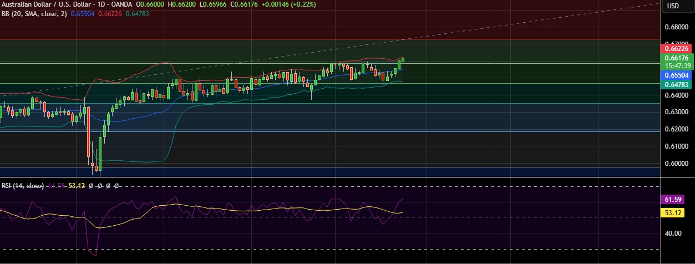Click the yellow 53.12 RSI average axis label
The height and width of the screenshot is (264, 695).
click(676, 212)
